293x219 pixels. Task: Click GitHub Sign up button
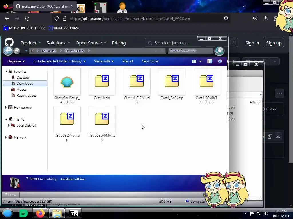tap(274, 43)
